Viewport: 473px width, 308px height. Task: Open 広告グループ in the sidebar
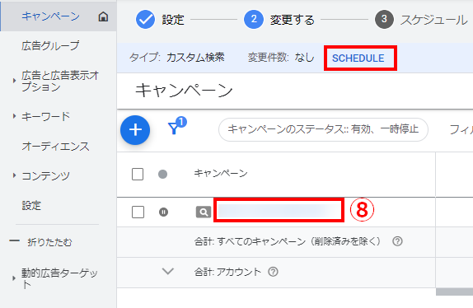pos(50,46)
